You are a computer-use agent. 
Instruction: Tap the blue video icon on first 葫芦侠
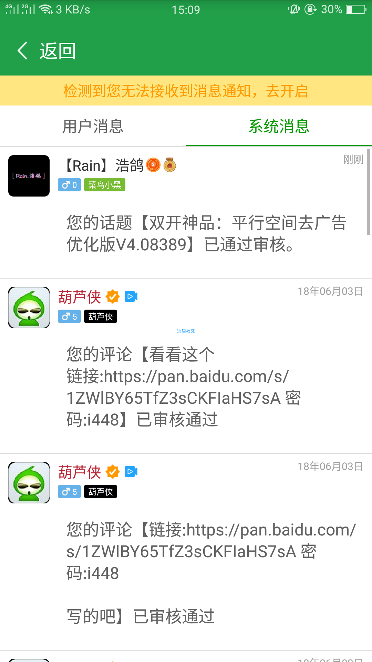[x=131, y=297]
